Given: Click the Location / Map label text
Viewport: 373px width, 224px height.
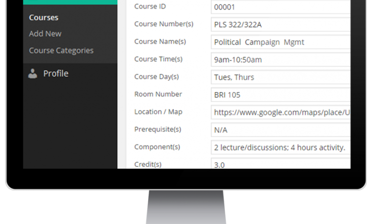Looking at the screenshot, I should (x=158, y=112).
